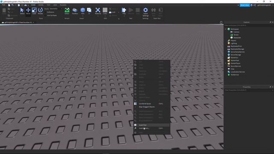Viewport: 274px width, 154px height.
Task: Activate the Move tool
Action: pyautogui.click(x=28, y=11)
